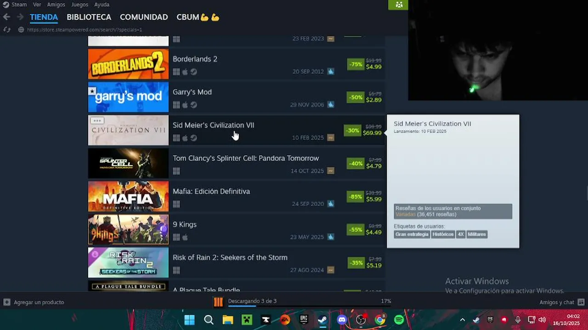The width and height of the screenshot is (588, 330).
Task: Open Tom Clancy's Splinter Cell: Pandora Tomorrow title
Action: click(x=246, y=158)
